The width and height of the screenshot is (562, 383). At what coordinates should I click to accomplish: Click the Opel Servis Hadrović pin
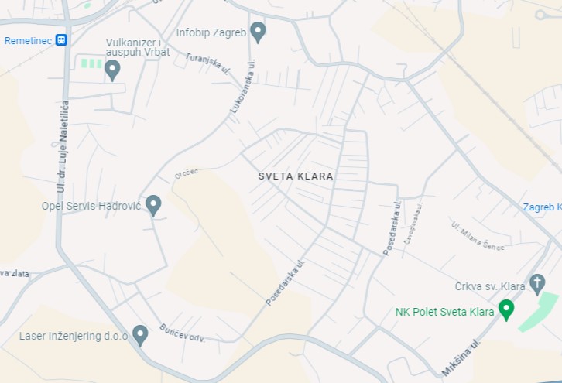click(x=153, y=205)
